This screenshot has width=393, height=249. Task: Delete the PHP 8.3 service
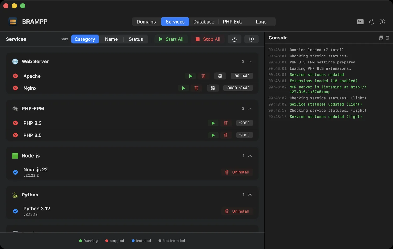click(226, 123)
